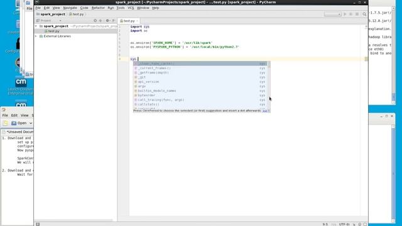
Task: Open Edit menu in text editor window
Action: point(14,116)
